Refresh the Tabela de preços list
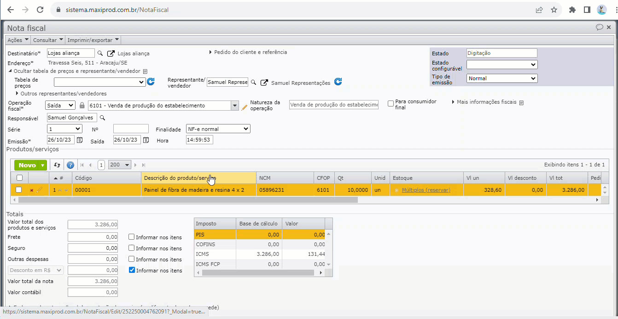 point(151,82)
